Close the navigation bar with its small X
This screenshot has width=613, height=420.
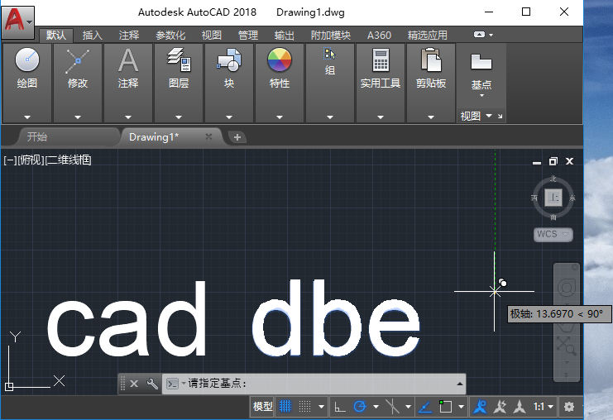574,267
